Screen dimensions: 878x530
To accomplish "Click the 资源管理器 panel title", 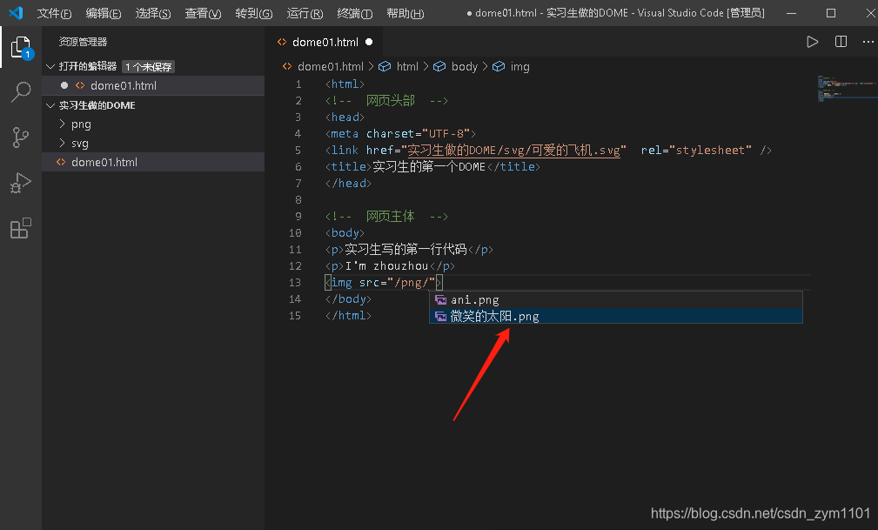I will click(83, 42).
